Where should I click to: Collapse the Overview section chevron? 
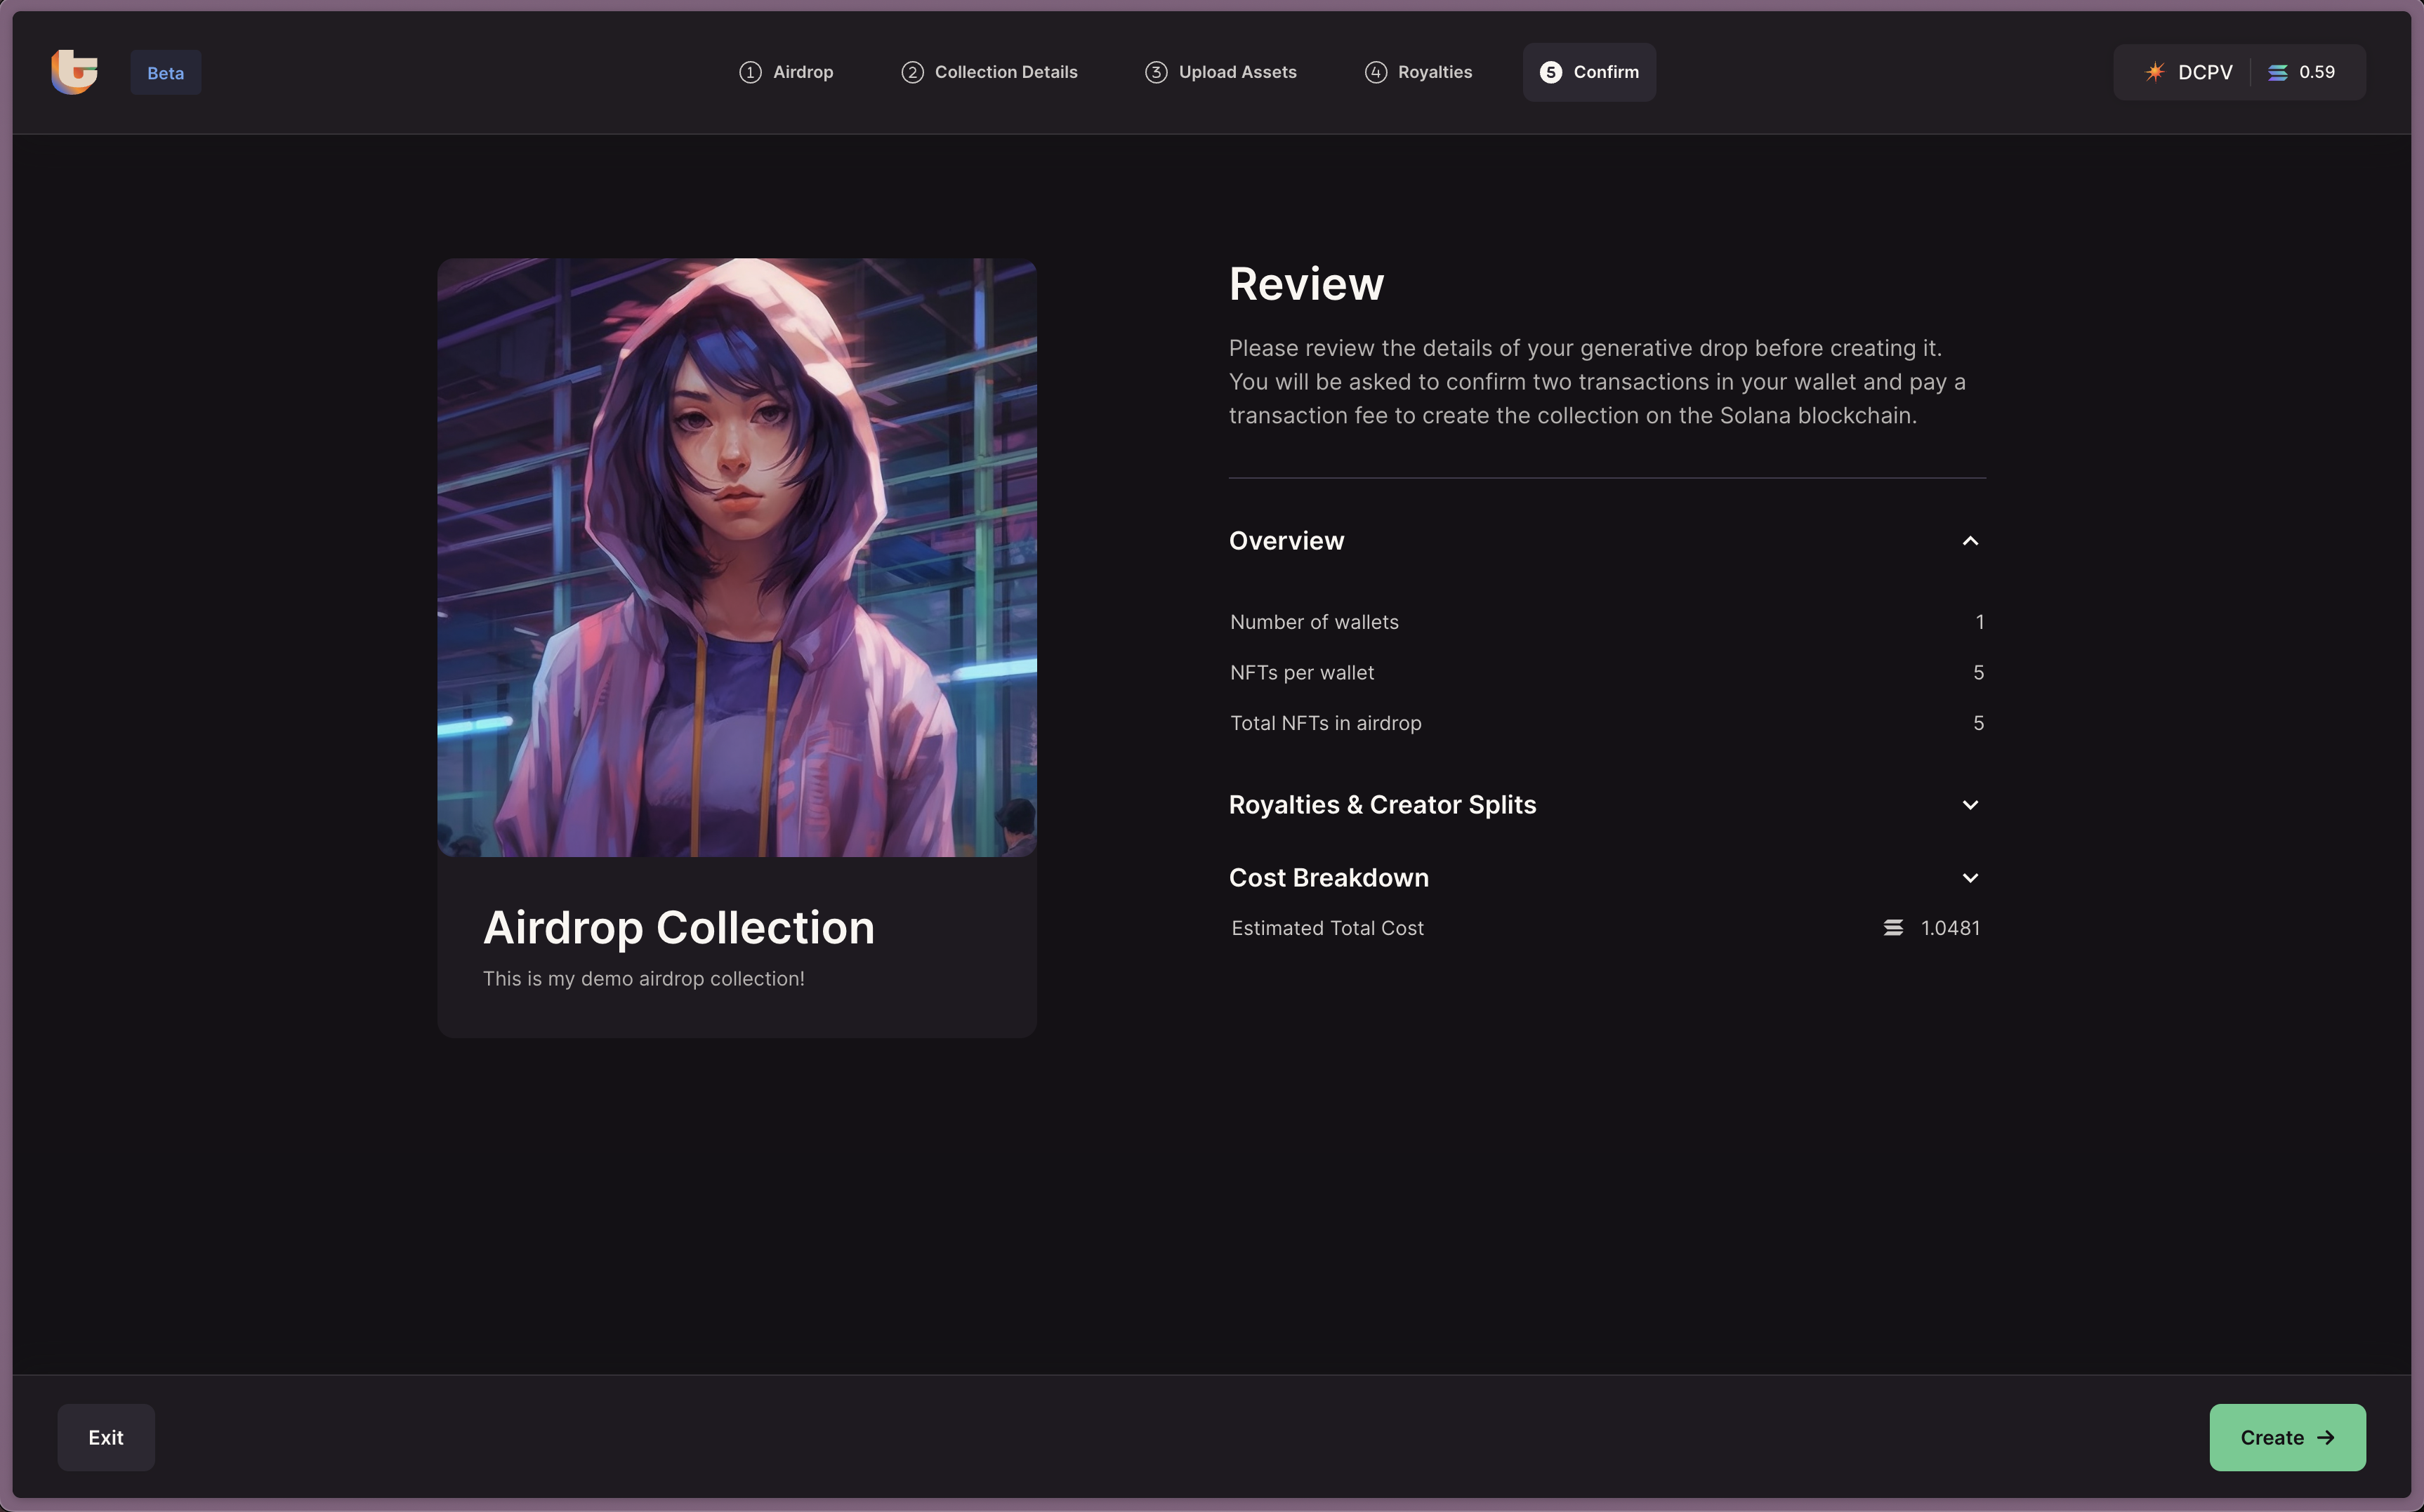[1970, 541]
